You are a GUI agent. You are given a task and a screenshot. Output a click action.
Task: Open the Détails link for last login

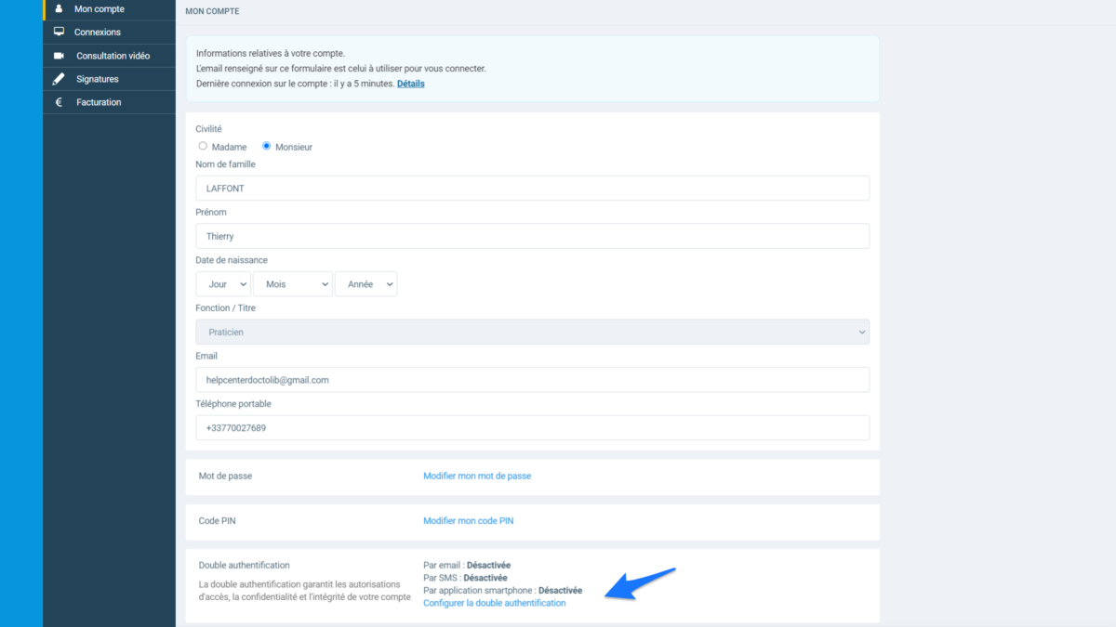point(410,84)
